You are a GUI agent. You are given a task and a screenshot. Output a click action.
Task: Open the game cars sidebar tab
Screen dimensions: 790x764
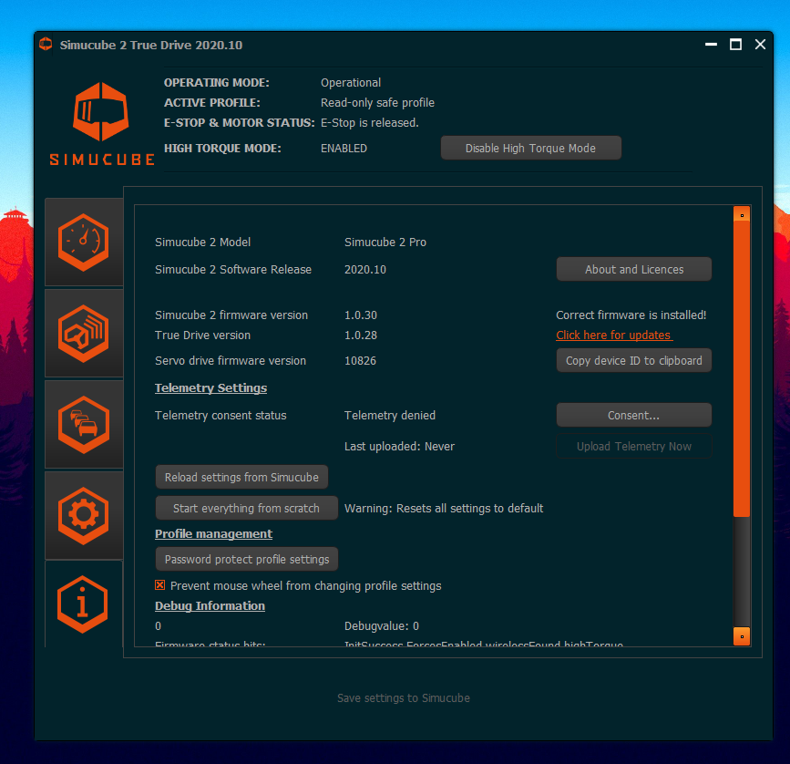point(83,425)
